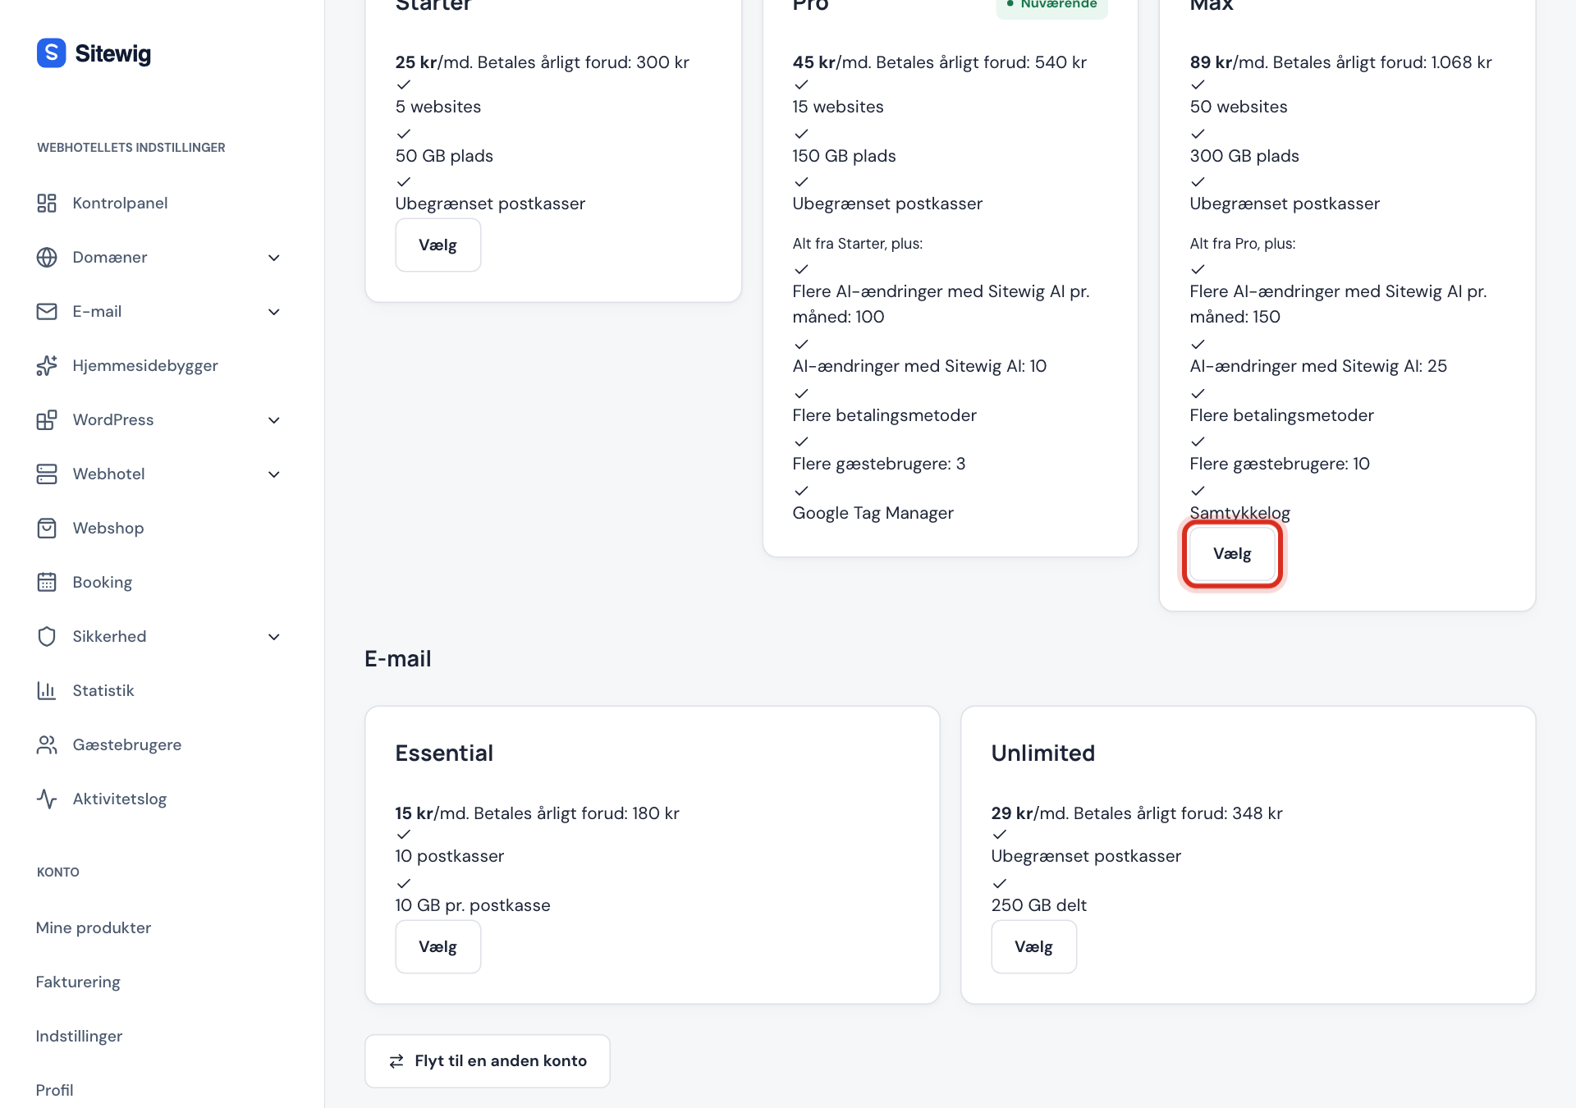This screenshot has height=1108, width=1576.
Task: Select the Starter plan Vælg button
Action: (438, 245)
